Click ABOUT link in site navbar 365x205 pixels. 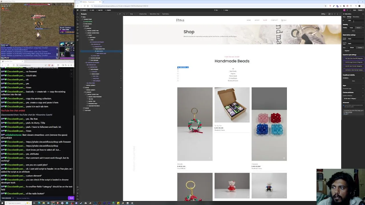click(x=257, y=20)
